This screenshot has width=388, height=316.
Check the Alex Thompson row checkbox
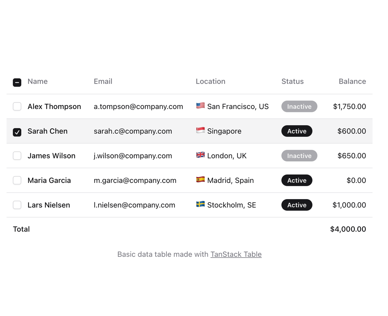[17, 107]
